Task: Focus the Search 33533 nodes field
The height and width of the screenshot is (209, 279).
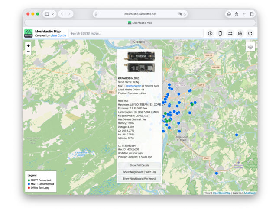Action: point(136,33)
